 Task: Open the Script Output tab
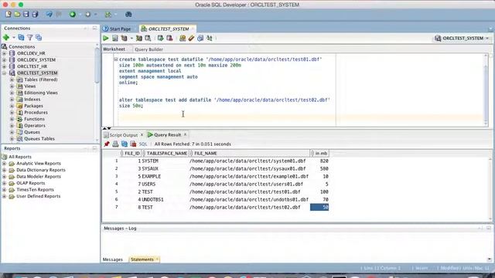coord(124,135)
